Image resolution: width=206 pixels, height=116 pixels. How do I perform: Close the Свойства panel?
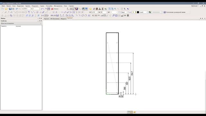[x=41, y=21]
